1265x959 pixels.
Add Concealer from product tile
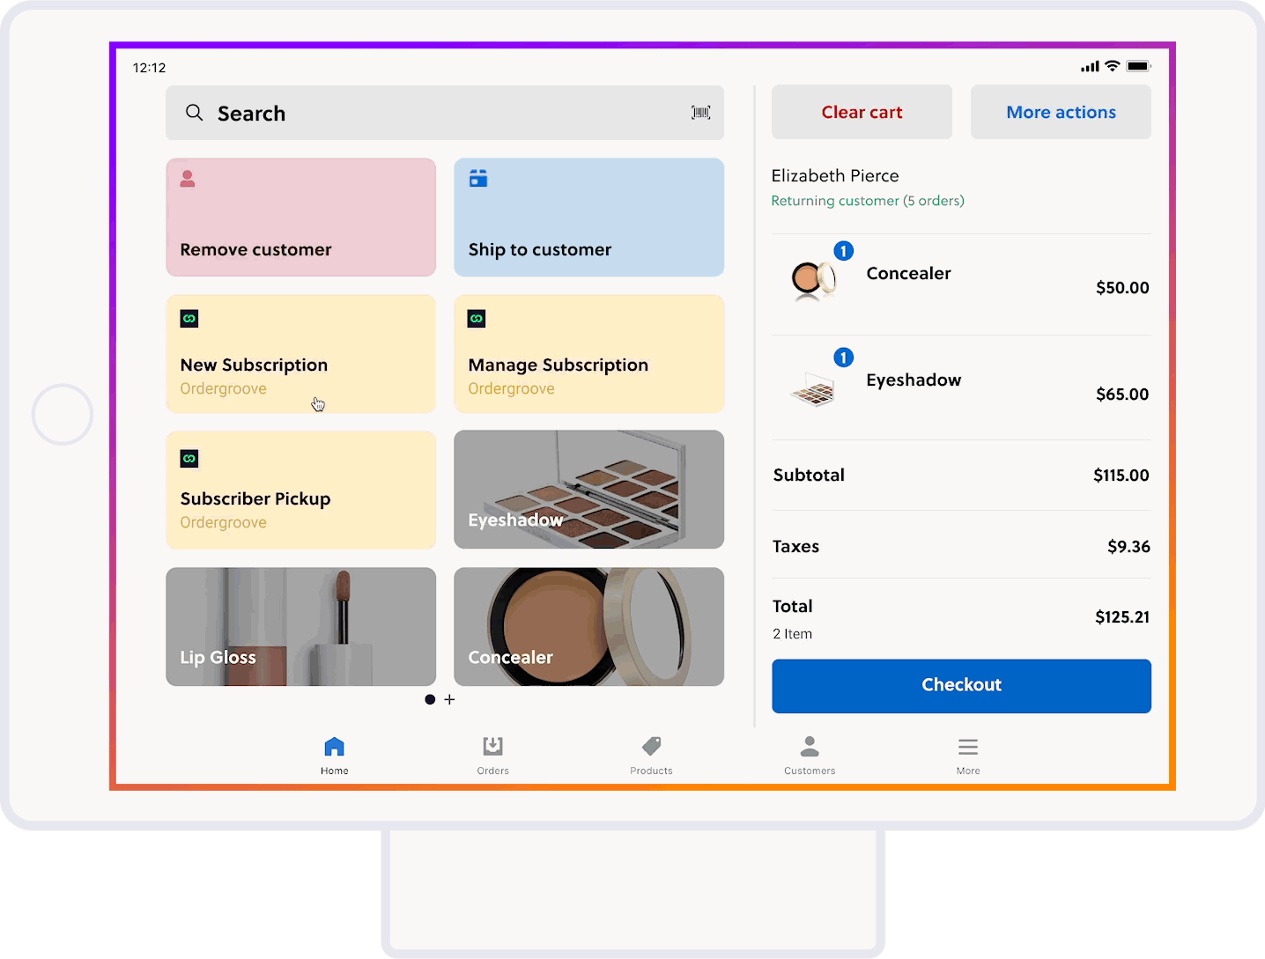tap(589, 627)
